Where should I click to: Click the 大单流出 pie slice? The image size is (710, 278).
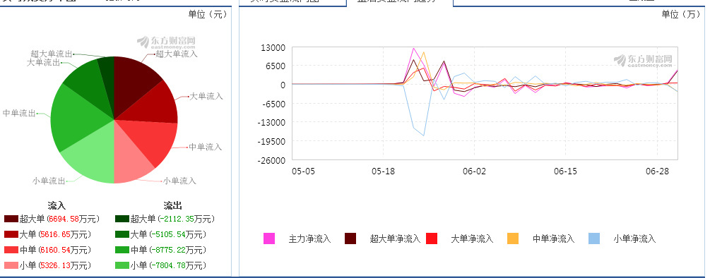click(x=88, y=88)
